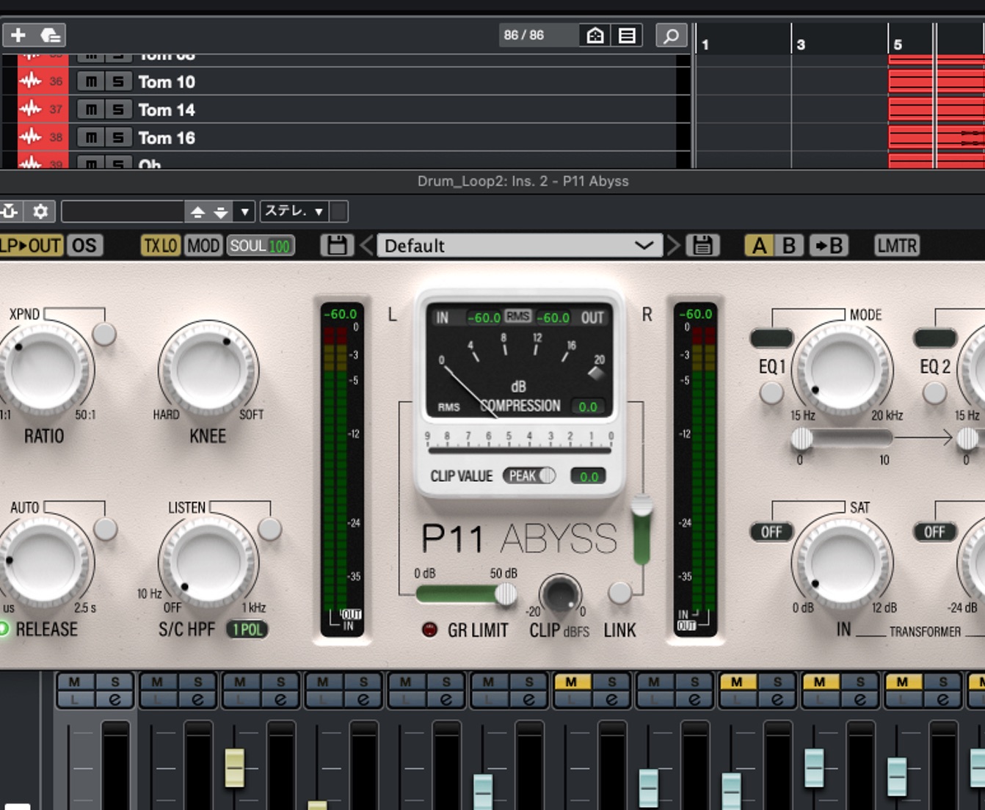The height and width of the screenshot is (810, 985).
Task: Solo the Tom 10 track
Action: [118, 81]
